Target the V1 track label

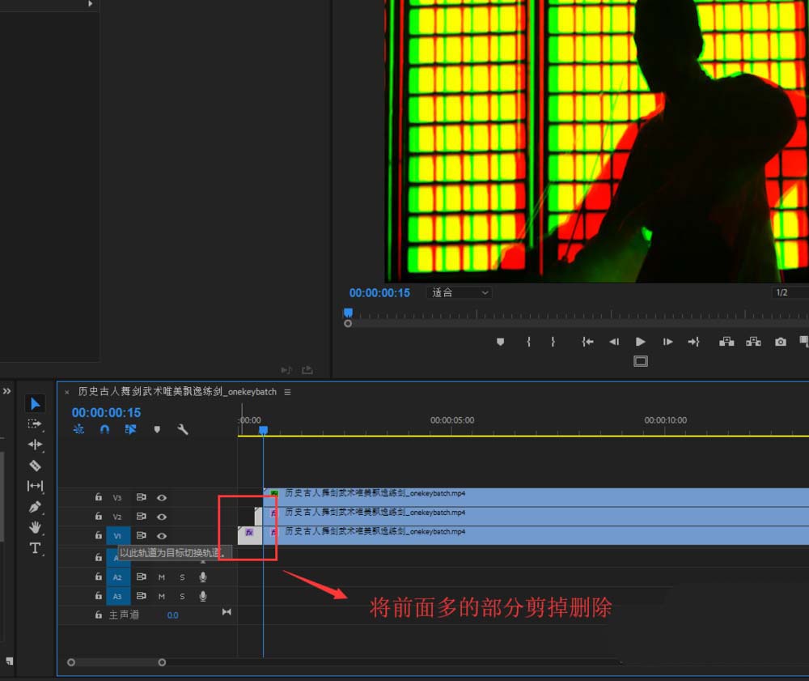[118, 535]
